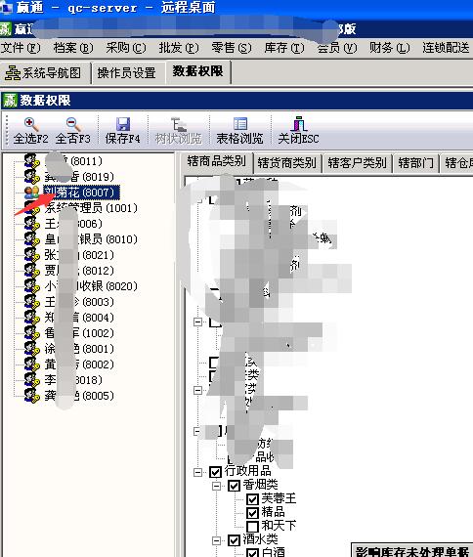Switch to 表格浏览 table view icon

pos(239,124)
